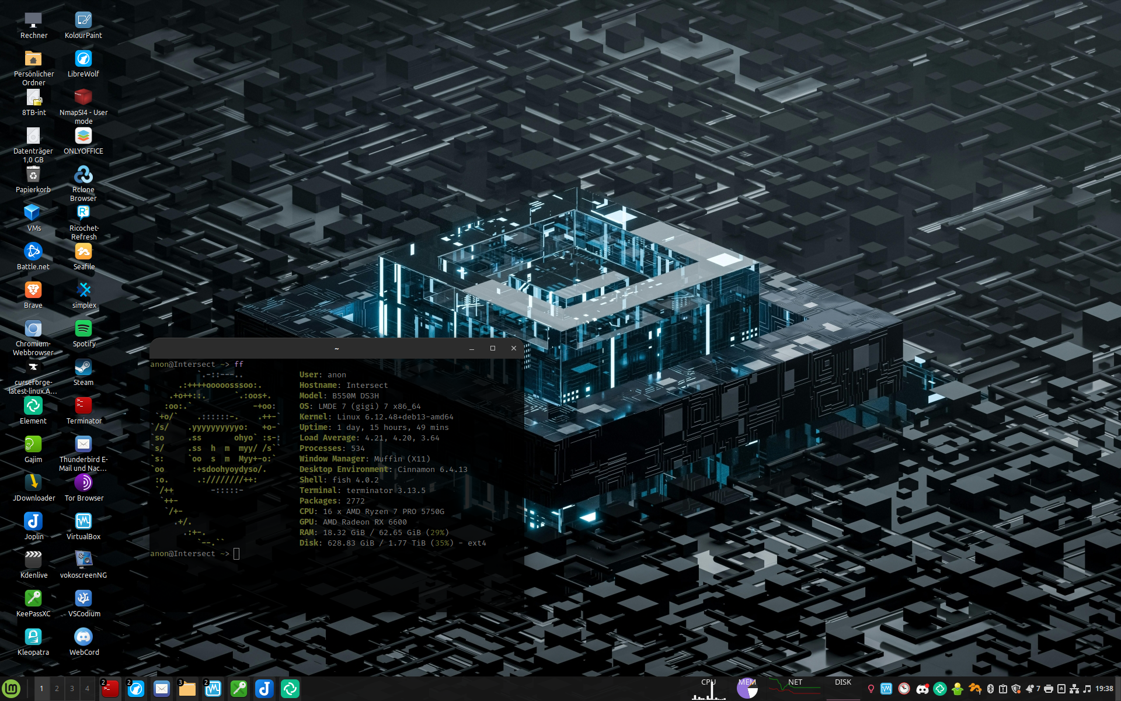Image resolution: width=1121 pixels, height=701 pixels.
Task: Open the notifications bell tray icon
Action: (1031, 689)
